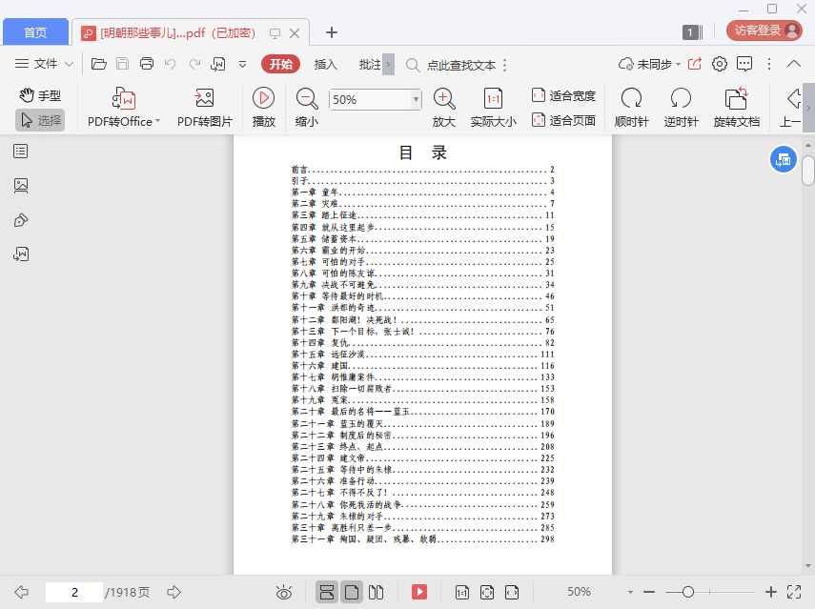Expand more ribbon tabs arrow

click(388, 65)
